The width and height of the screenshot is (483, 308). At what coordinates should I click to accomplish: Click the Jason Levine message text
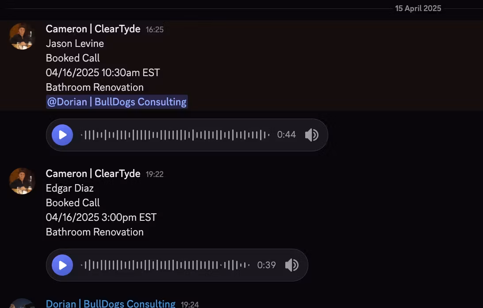pyautogui.click(x=75, y=43)
